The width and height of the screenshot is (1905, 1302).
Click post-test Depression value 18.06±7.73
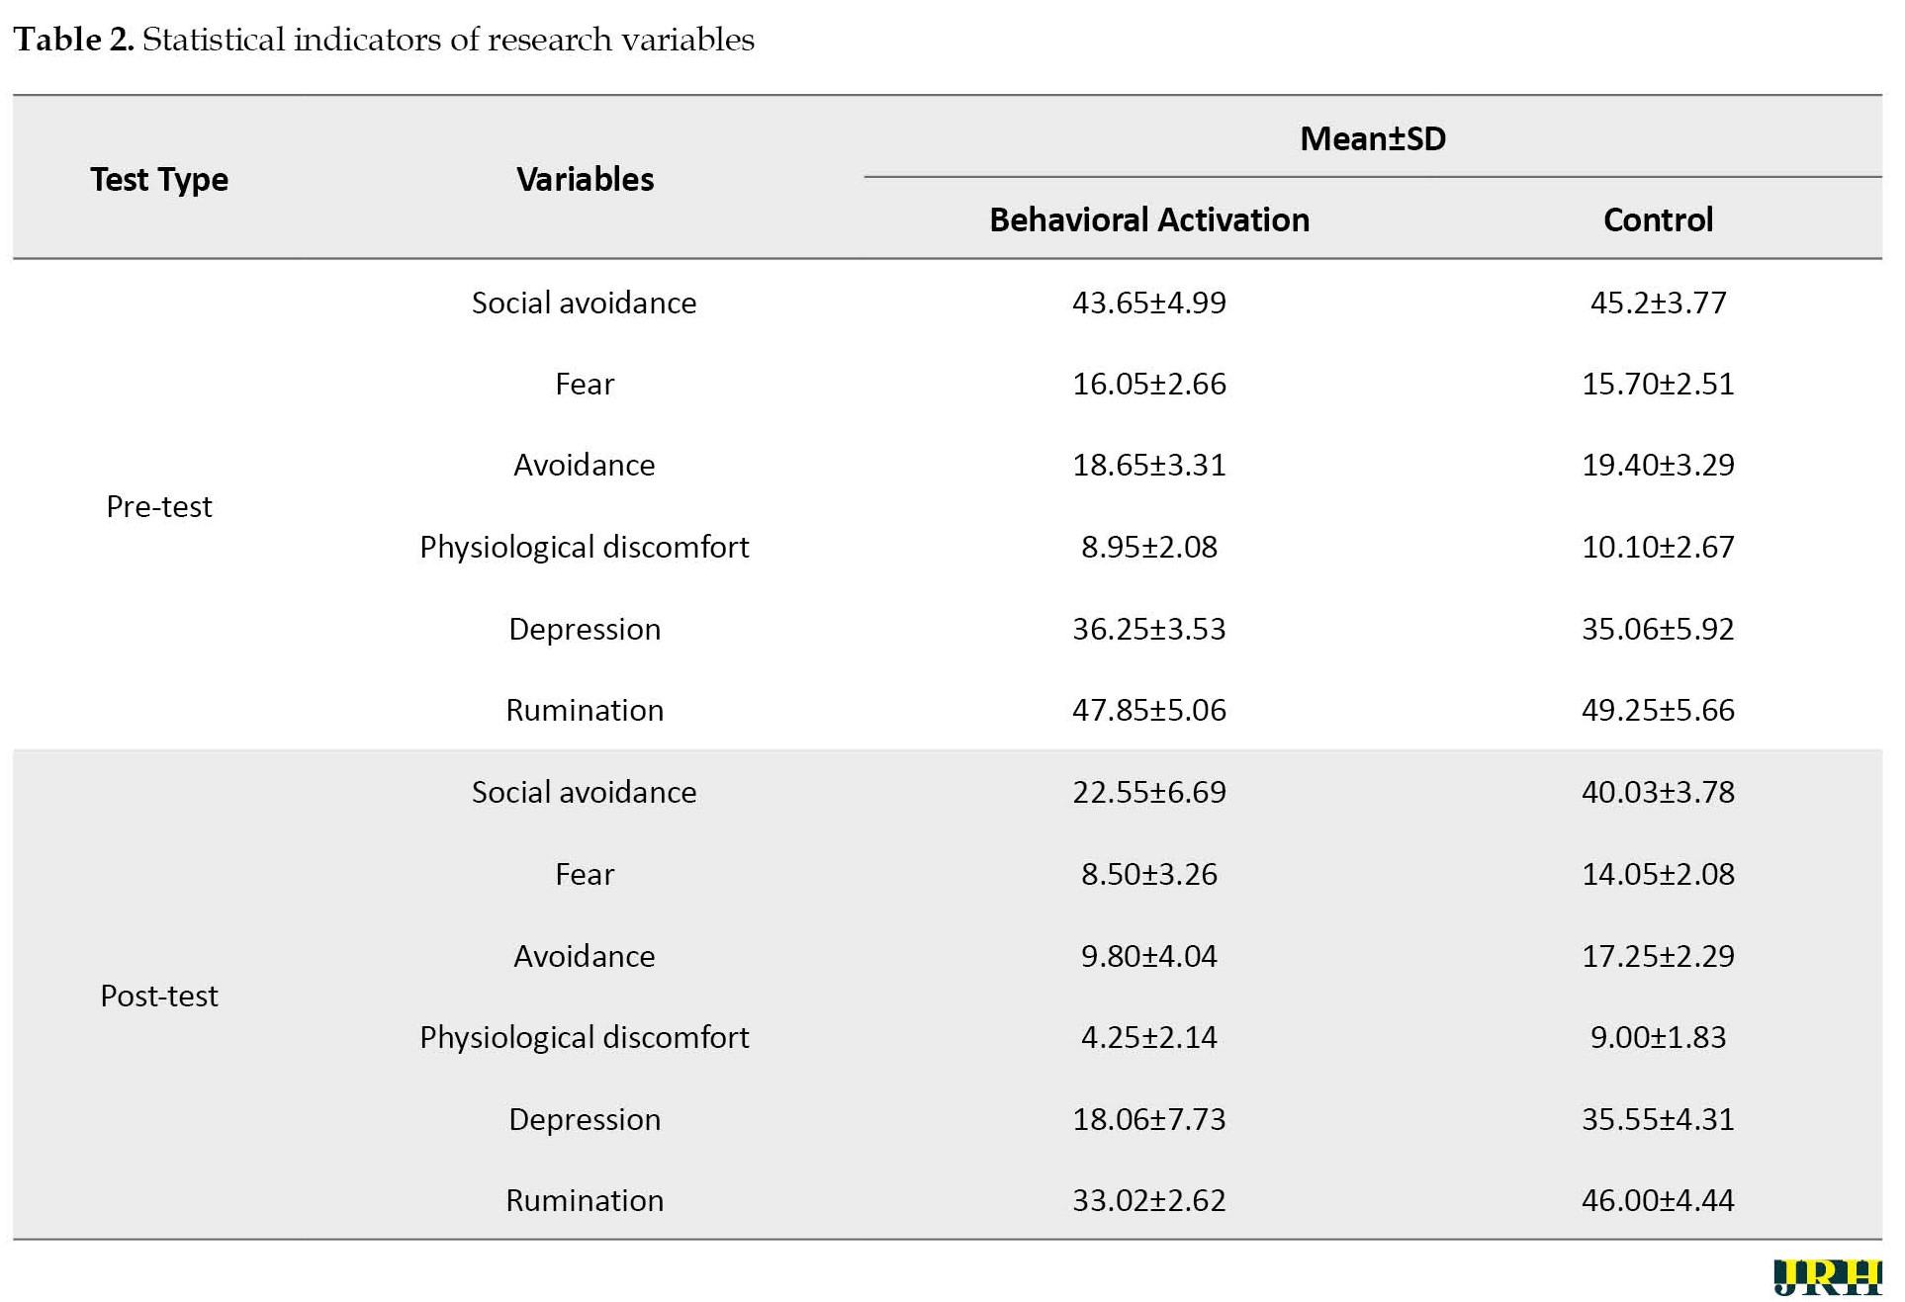(1149, 1119)
